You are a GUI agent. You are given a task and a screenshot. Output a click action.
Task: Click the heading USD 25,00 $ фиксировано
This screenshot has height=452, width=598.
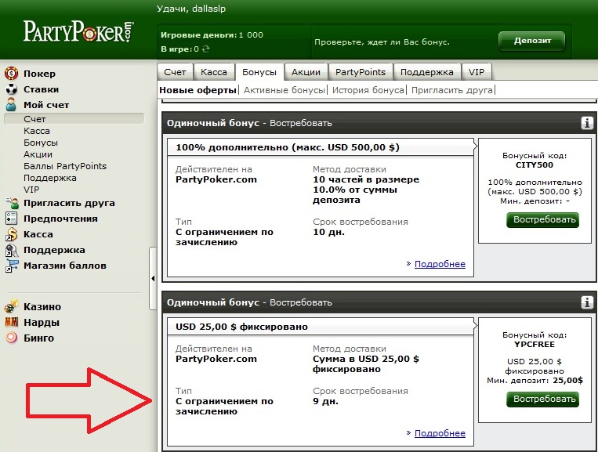pos(241,327)
